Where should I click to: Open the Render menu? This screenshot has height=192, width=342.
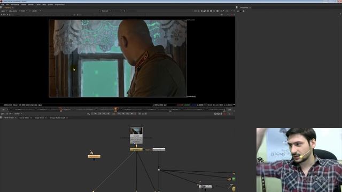coord(31,5)
